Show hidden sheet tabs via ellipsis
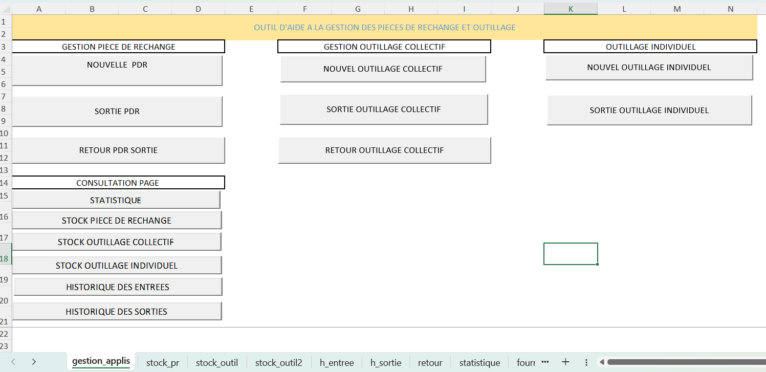This screenshot has width=766, height=372. pos(545,362)
